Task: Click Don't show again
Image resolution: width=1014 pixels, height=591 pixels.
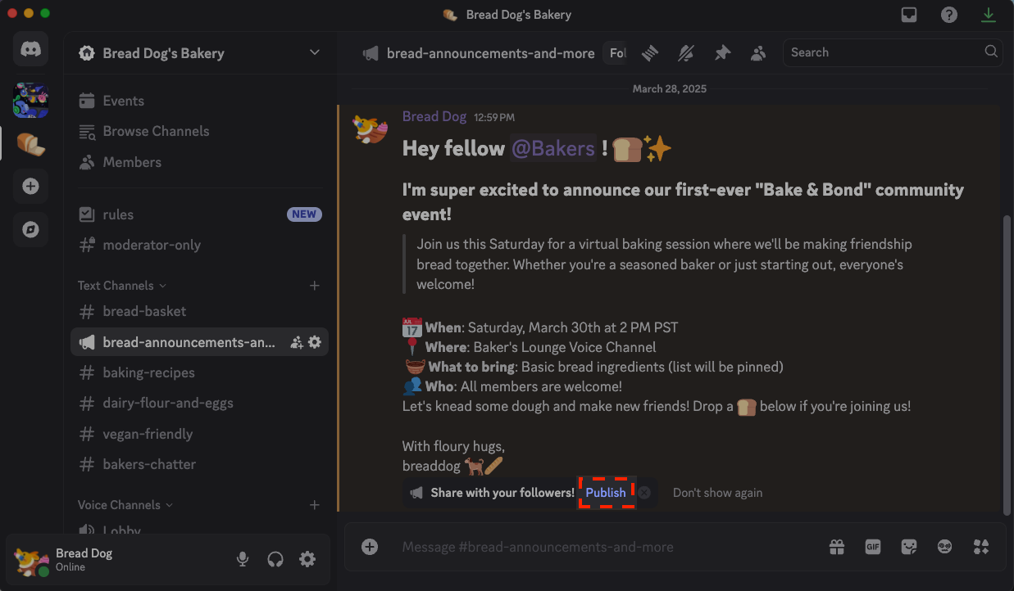Action: (717, 492)
